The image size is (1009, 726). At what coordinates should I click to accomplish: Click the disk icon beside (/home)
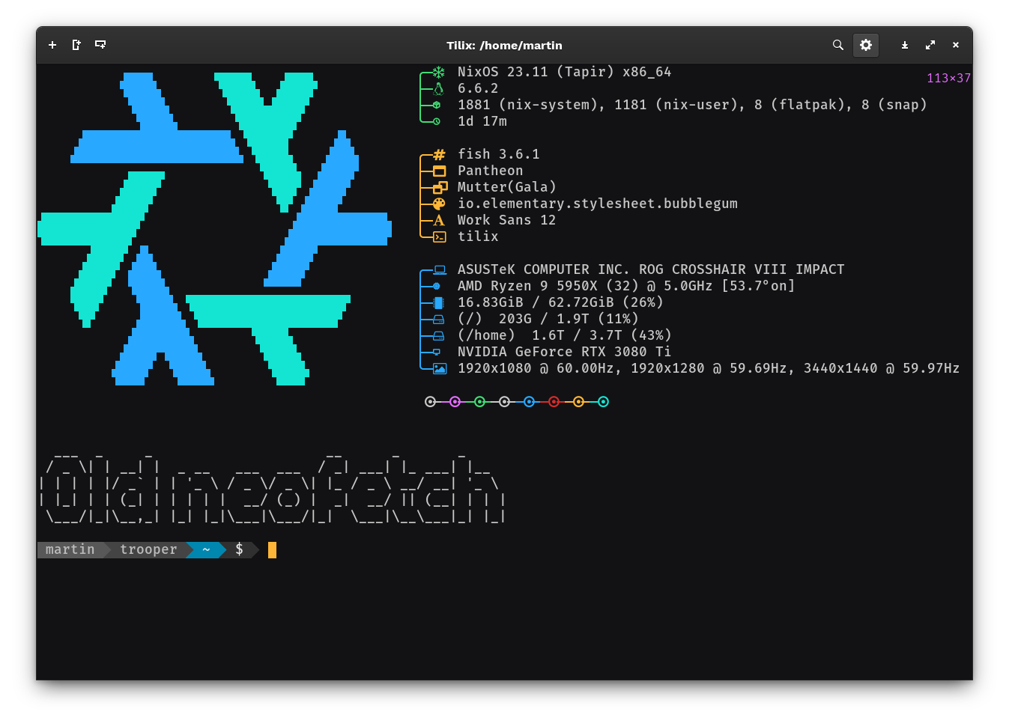(x=438, y=336)
